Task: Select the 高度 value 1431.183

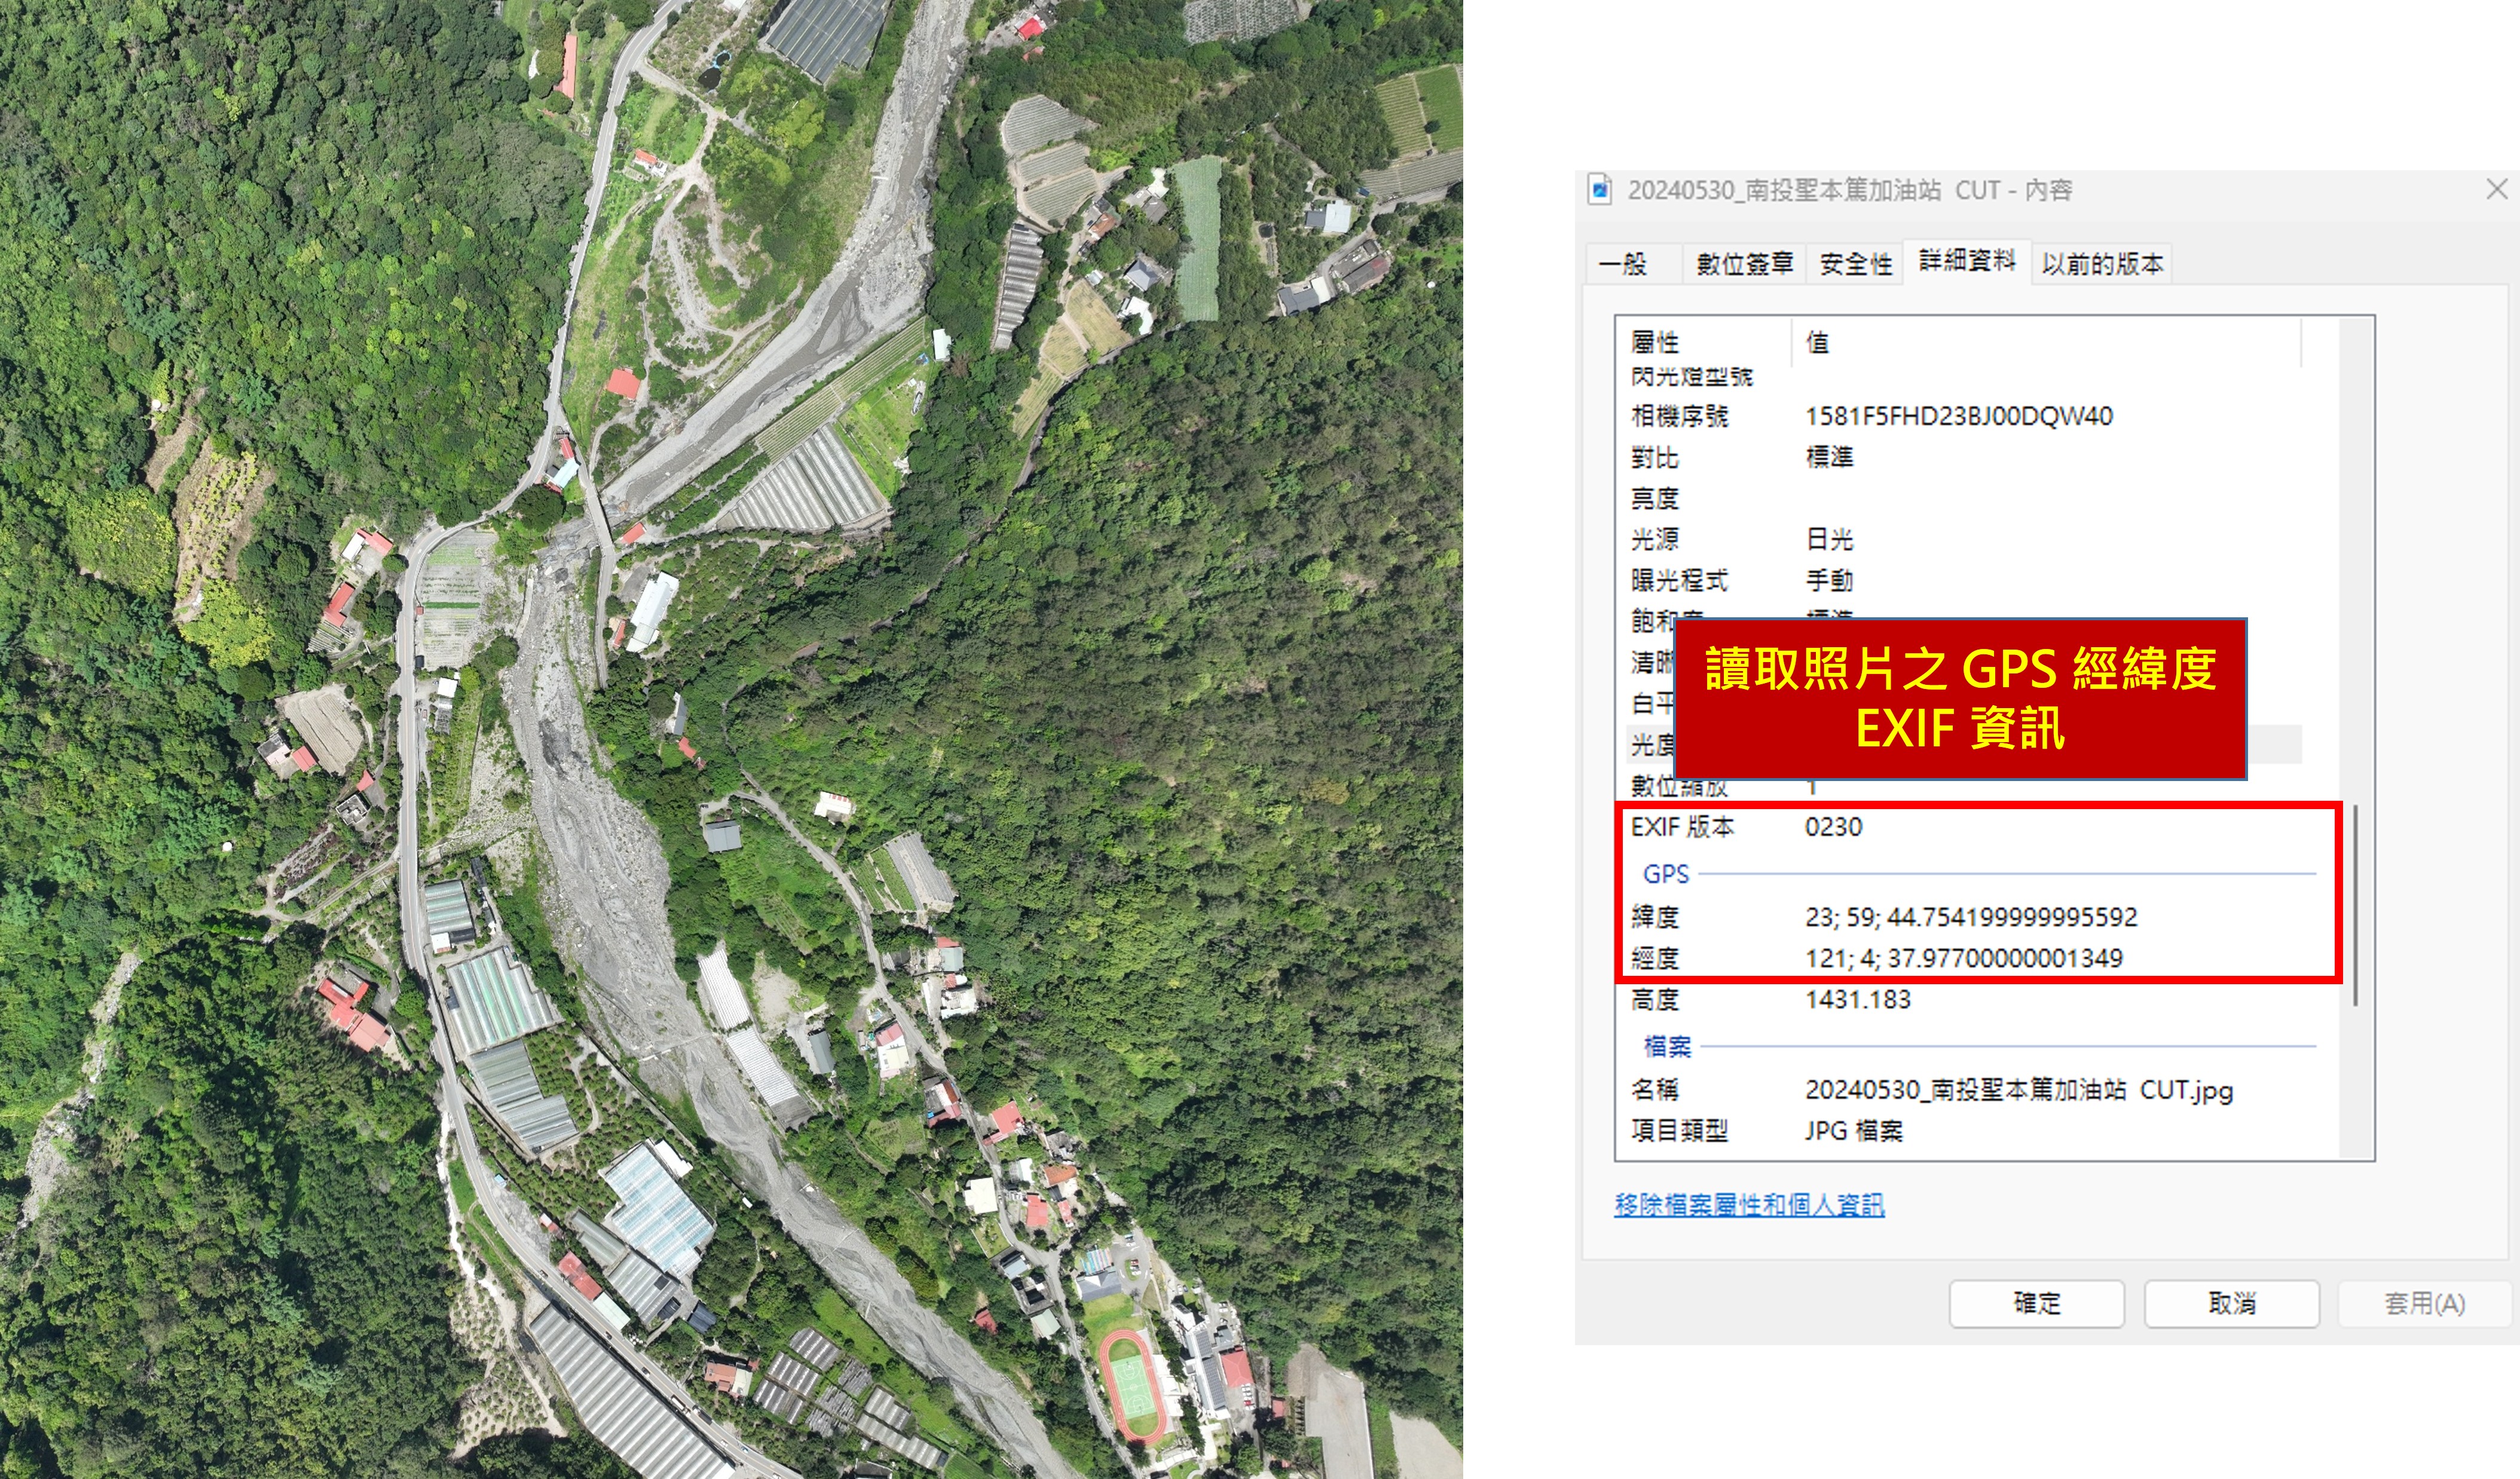Action: pyautogui.click(x=1858, y=999)
